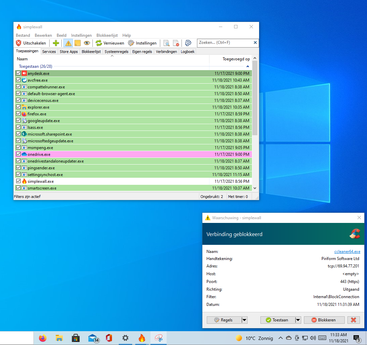This screenshot has width=367, height=345.
Task: Uncheck the firefox.exe checkbox
Action: click(x=18, y=114)
